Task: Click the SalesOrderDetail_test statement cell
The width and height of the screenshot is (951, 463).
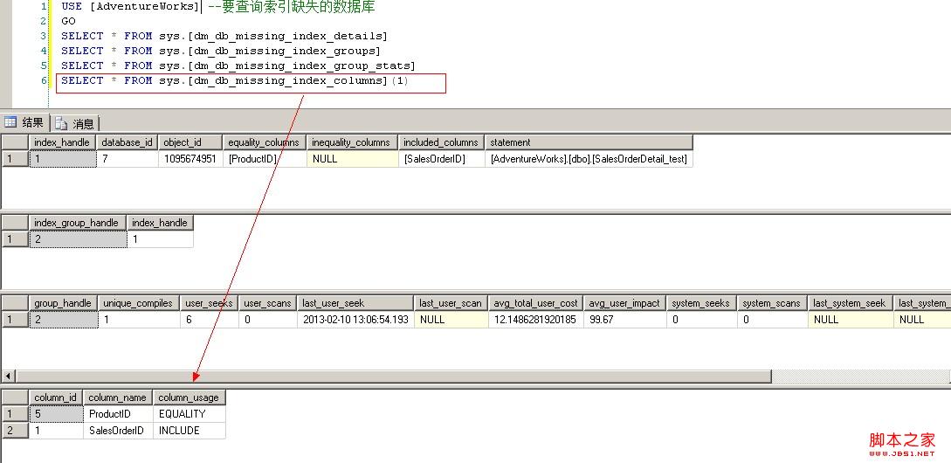Action: (x=589, y=159)
